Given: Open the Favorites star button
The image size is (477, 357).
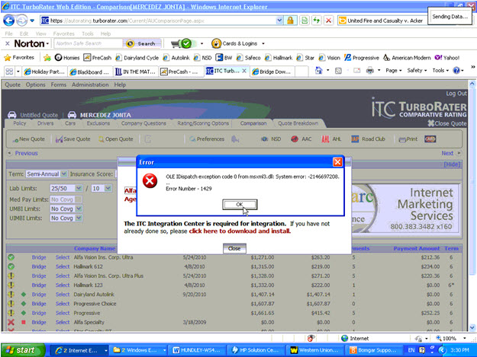Looking at the screenshot, I should click(19, 58).
